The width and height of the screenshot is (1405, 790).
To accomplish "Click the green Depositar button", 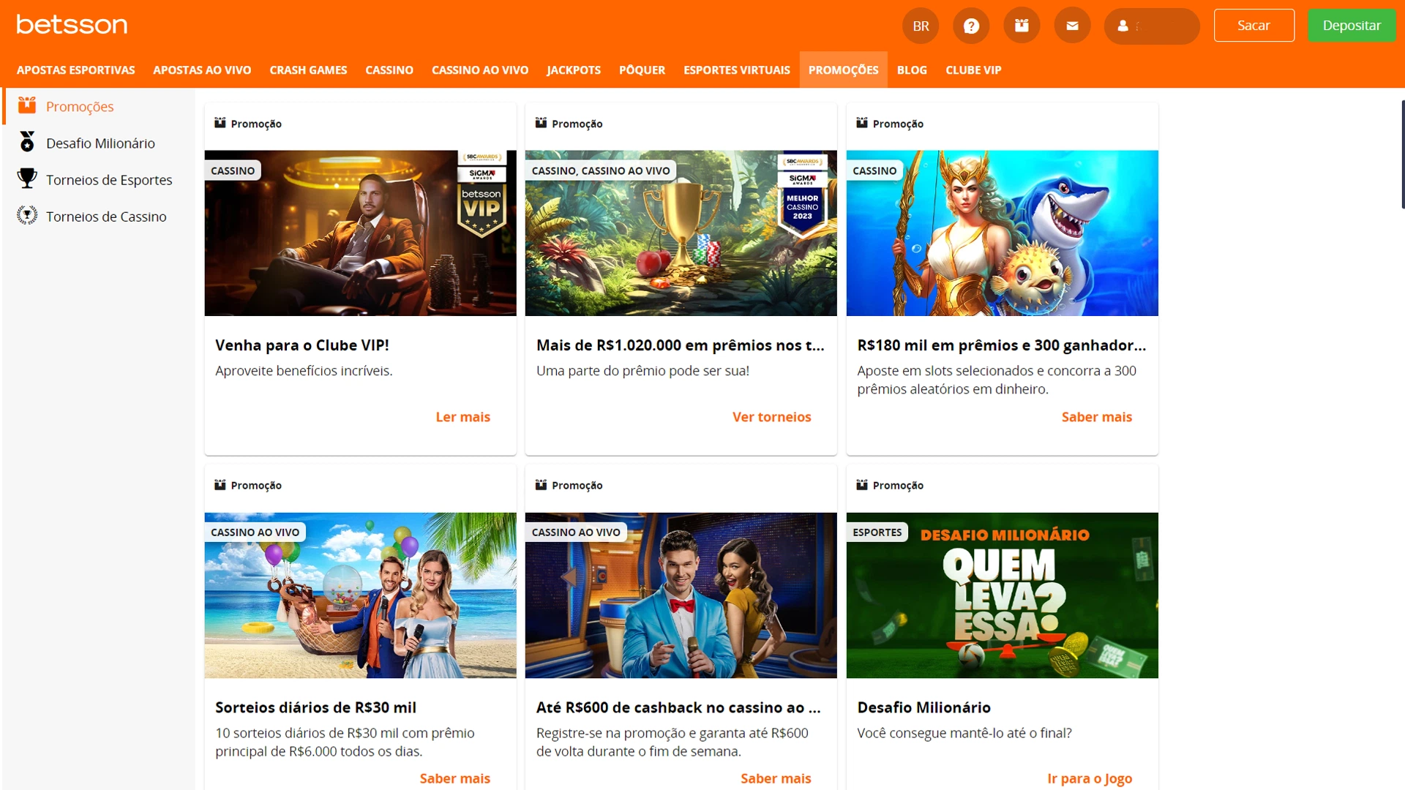I will coord(1351,26).
